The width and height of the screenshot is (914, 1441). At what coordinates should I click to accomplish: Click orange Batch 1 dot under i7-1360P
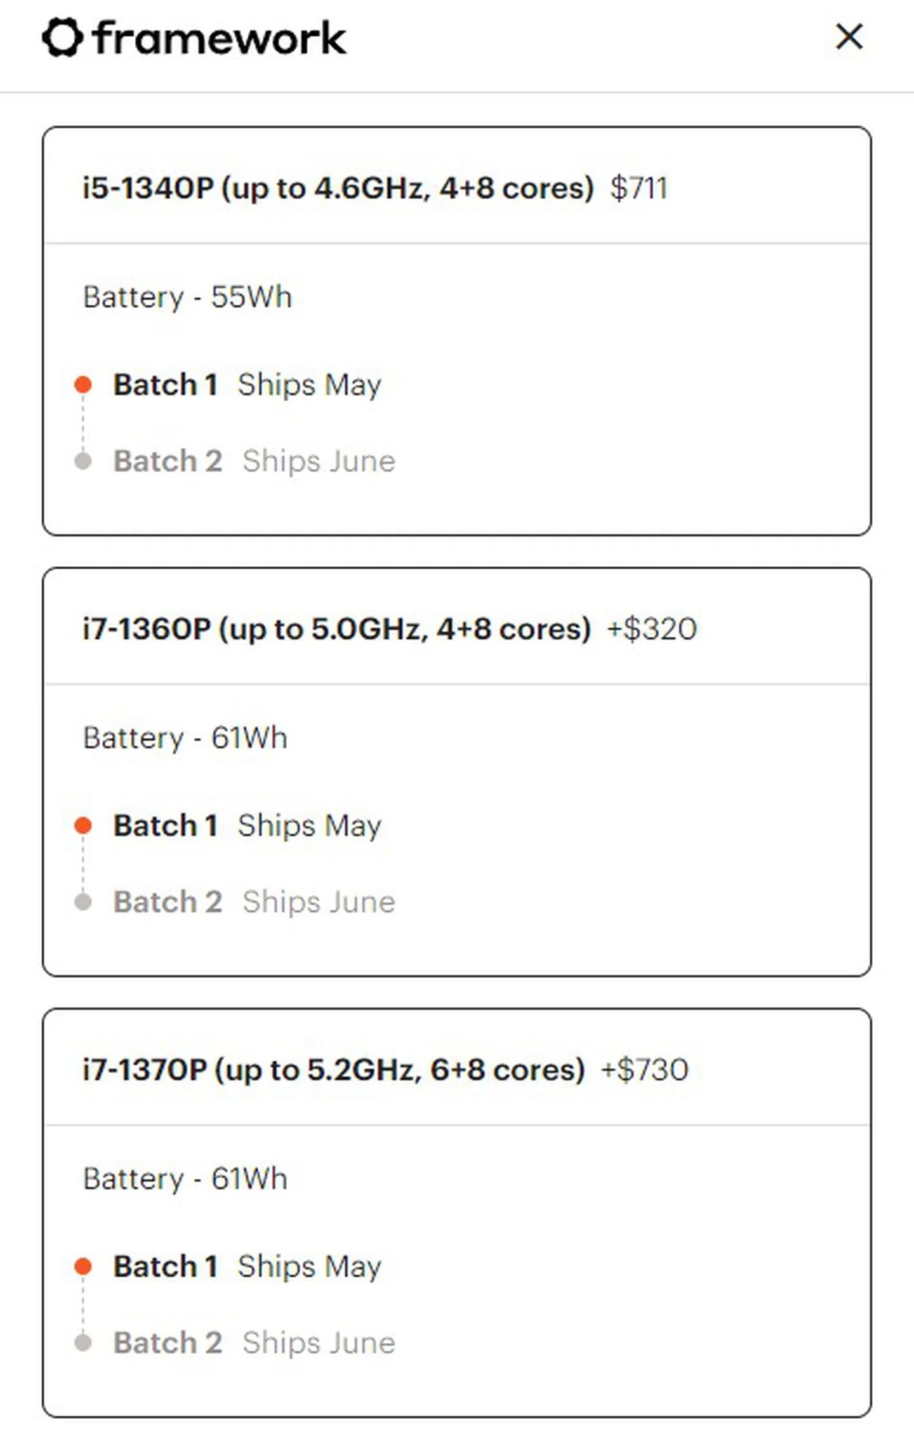pos(83,826)
